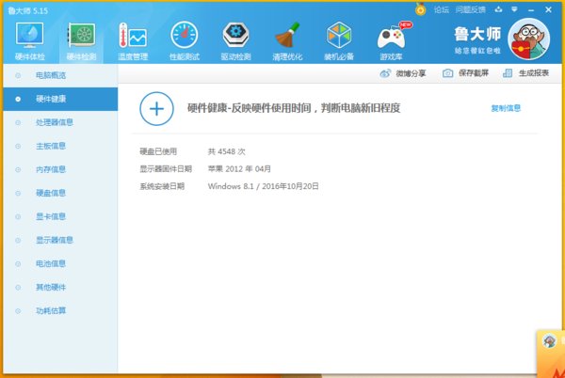Select 显示器信息 in the sidebar
The height and width of the screenshot is (378, 565).
coord(60,241)
